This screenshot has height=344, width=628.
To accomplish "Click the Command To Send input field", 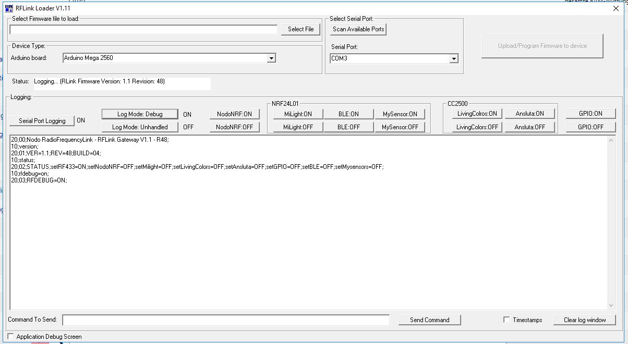I will [226, 320].
